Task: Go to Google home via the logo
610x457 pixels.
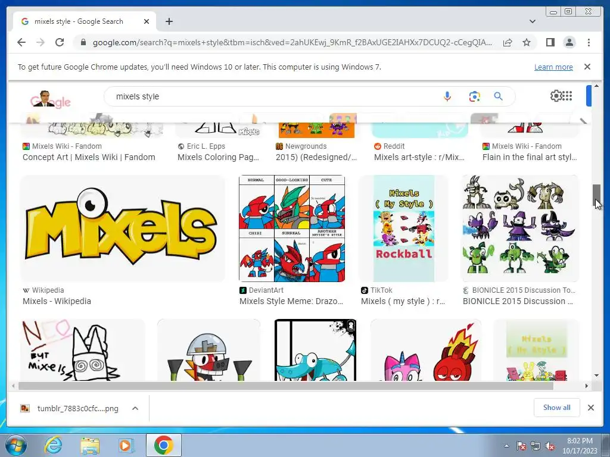Action: [50, 99]
